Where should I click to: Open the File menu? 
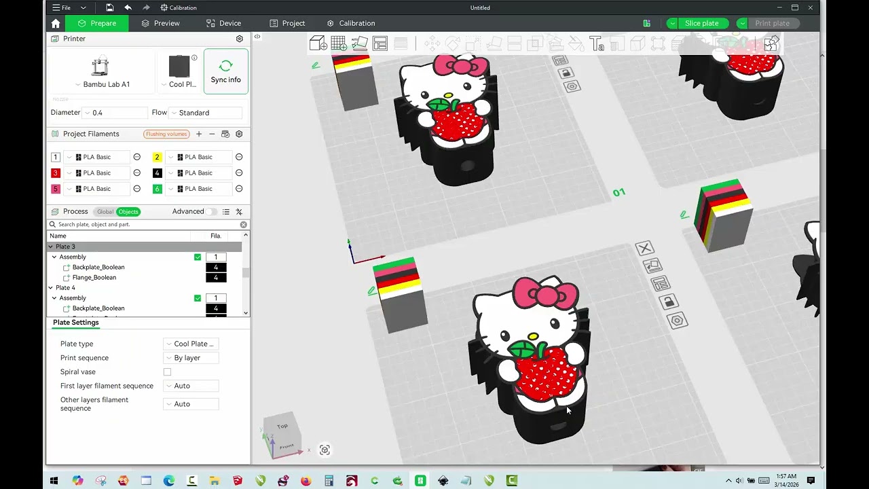coord(61,7)
